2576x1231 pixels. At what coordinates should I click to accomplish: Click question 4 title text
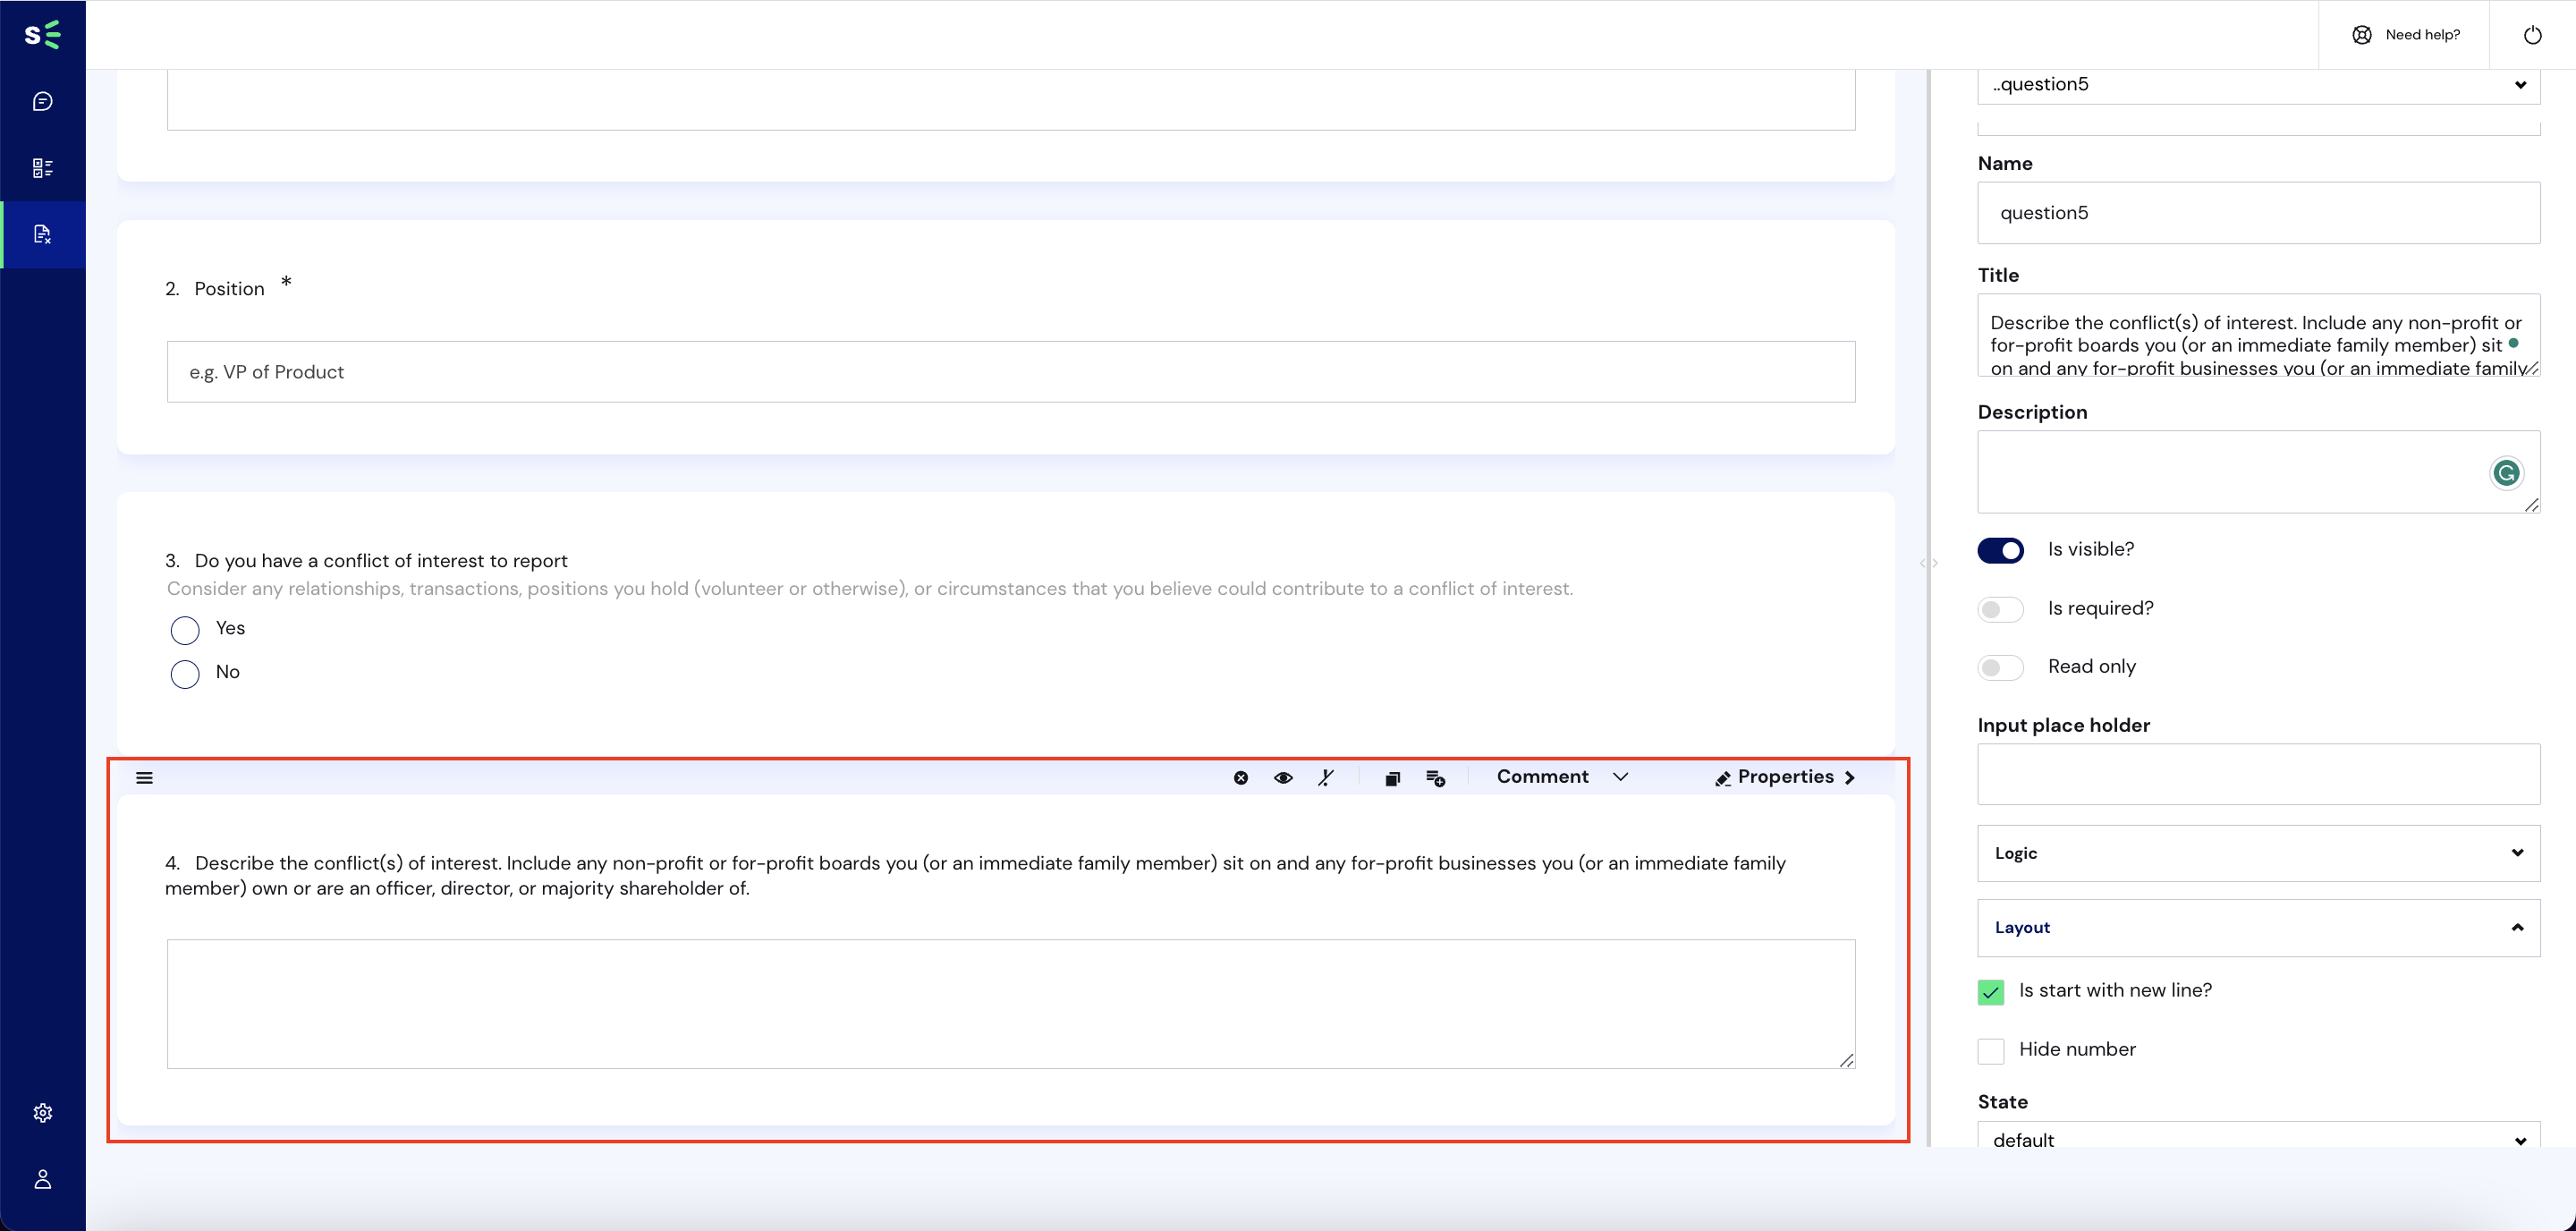tap(975, 876)
